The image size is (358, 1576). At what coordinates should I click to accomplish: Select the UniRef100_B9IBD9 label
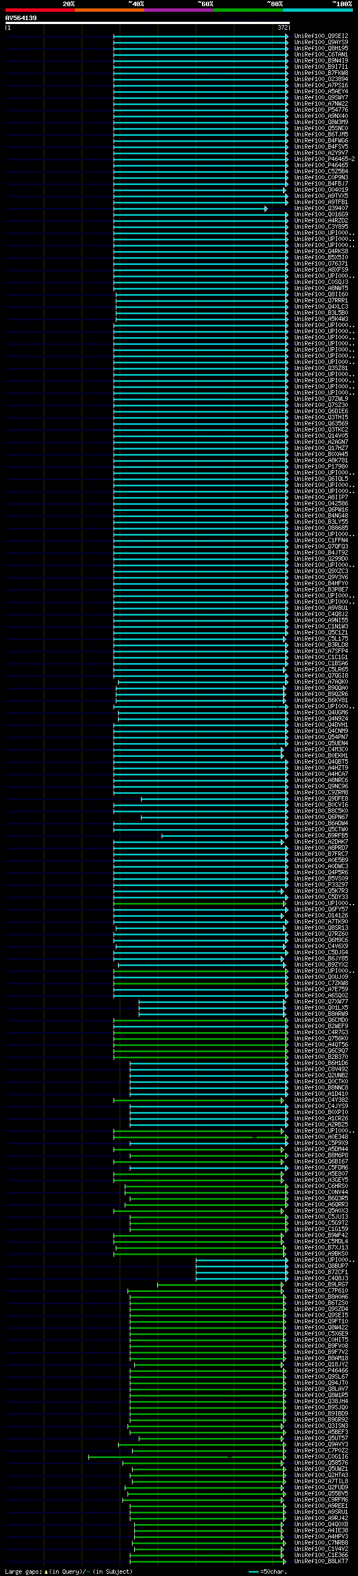(321, 1414)
